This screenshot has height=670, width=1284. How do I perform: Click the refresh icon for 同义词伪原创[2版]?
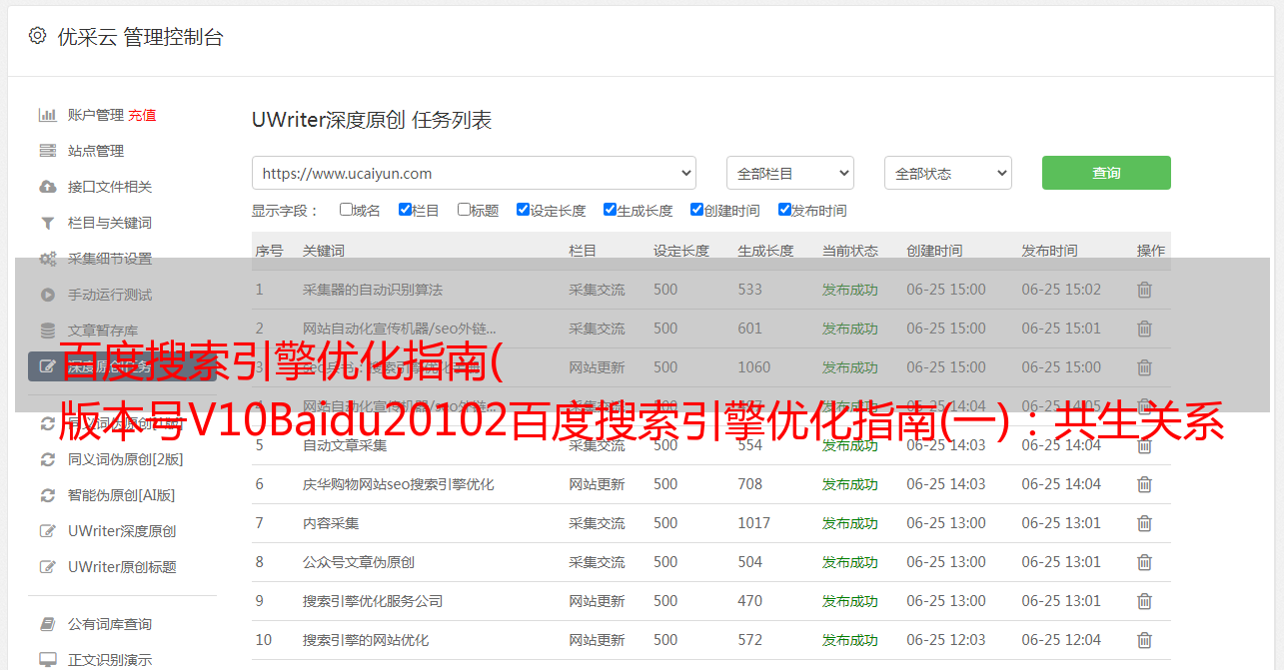coord(47,459)
